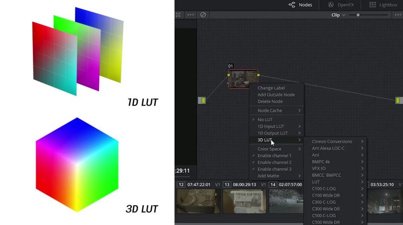This screenshot has height=225, width=403.
Task: Select clip 13 thumbnail in the timeline
Action: pos(244,201)
